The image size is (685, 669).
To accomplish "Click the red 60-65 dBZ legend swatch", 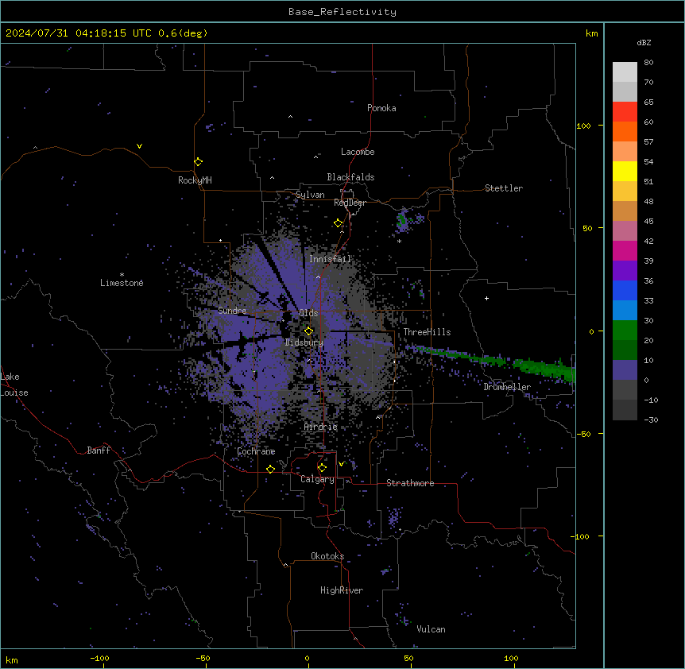I will [625, 112].
